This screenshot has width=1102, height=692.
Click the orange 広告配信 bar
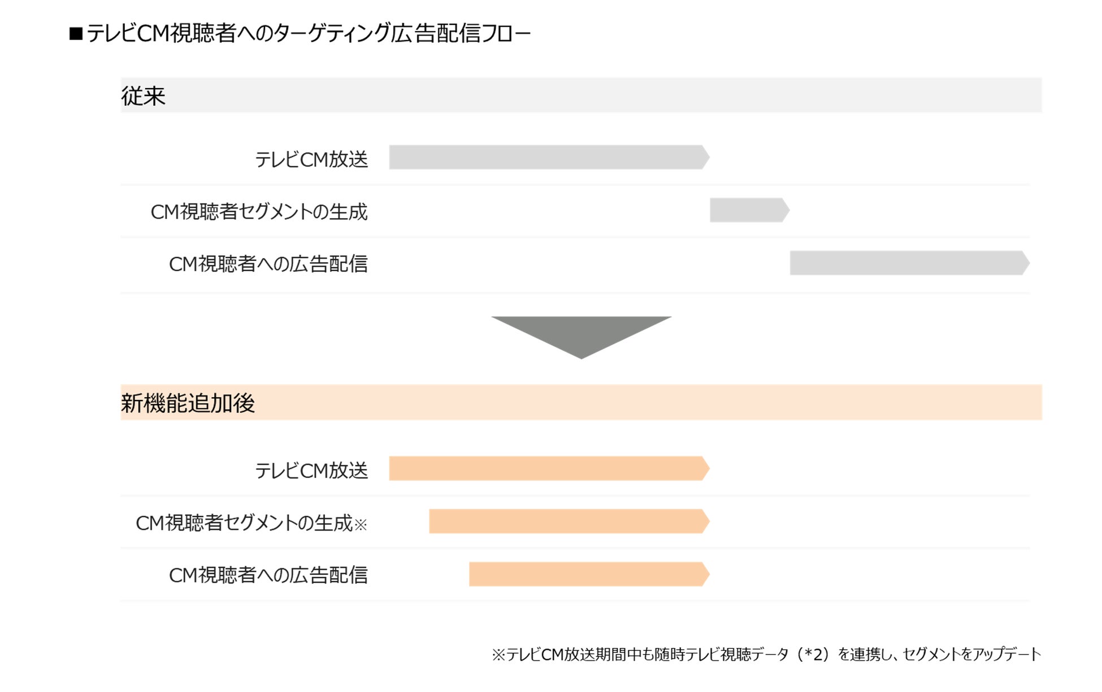coord(588,574)
